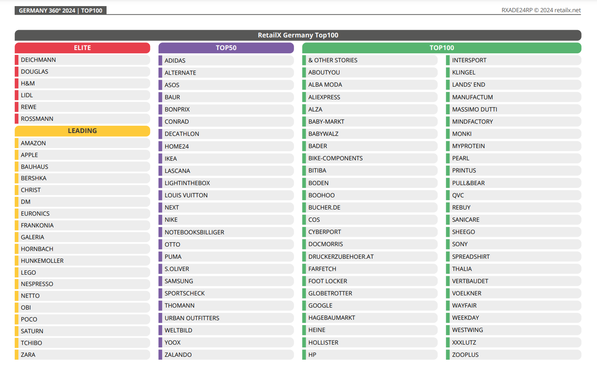Click the QVC entry
This screenshot has height=369, width=597.
[514, 195]
